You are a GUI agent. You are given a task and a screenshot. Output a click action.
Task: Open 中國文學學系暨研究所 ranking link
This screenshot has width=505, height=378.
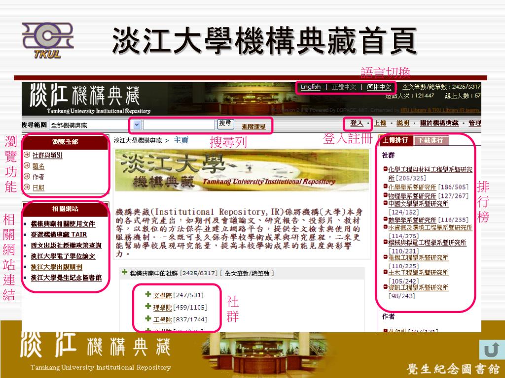(x=418, y=203)
